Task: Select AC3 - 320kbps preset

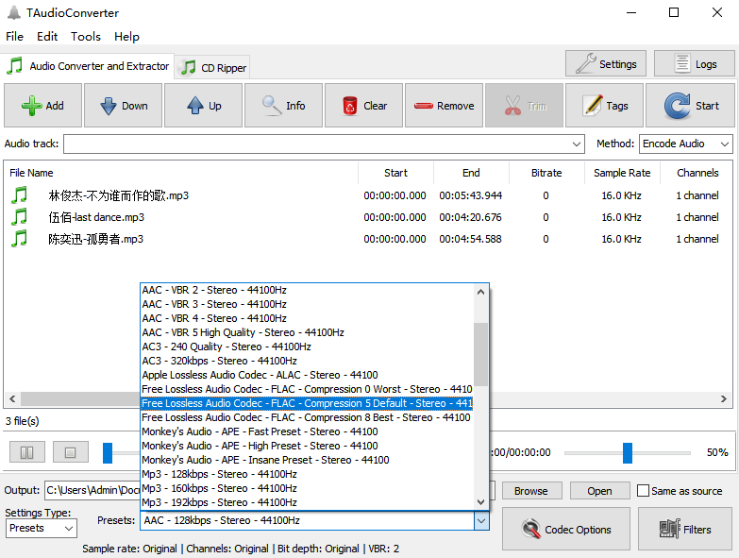Action: 307,361
